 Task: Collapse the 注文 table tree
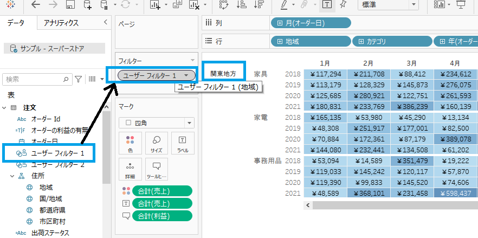click(5, 108)
